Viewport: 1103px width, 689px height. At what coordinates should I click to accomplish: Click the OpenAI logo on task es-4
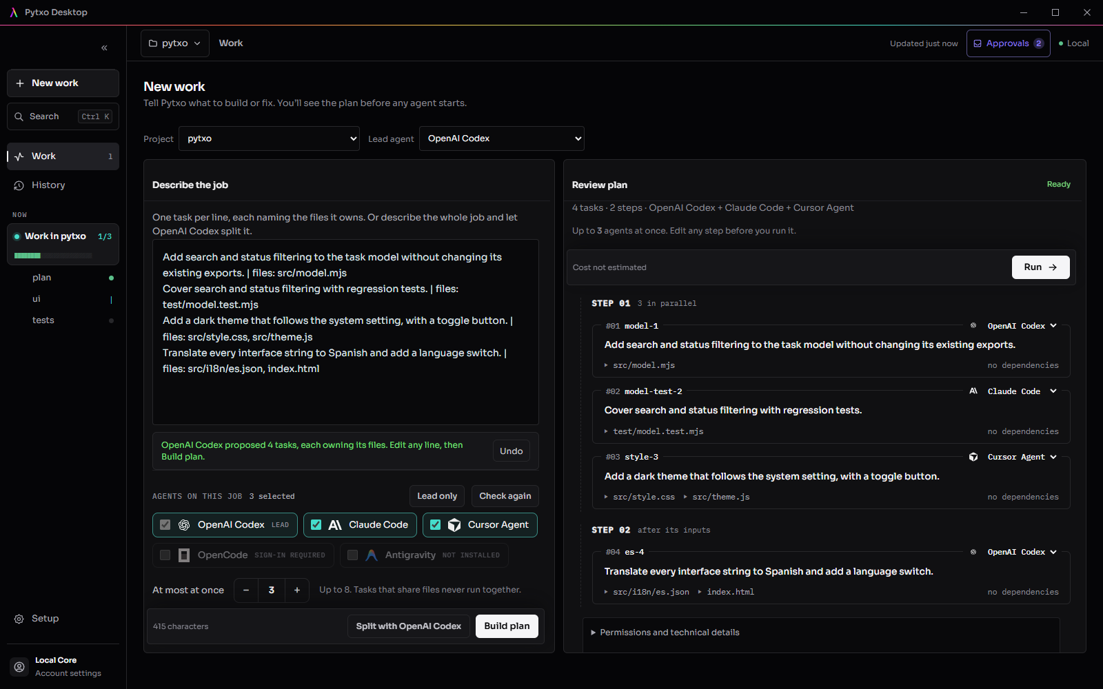point(973,552)
